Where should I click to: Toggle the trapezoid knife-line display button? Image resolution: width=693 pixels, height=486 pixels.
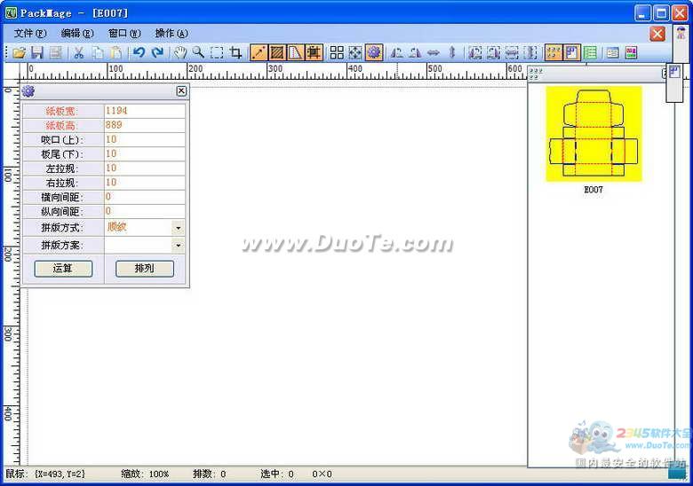tap(295, 53)
